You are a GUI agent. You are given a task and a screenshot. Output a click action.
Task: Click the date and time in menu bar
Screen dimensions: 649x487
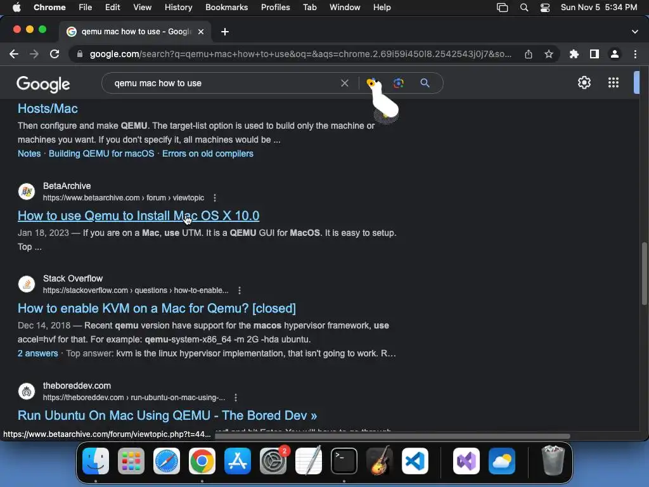click(598, 8)
